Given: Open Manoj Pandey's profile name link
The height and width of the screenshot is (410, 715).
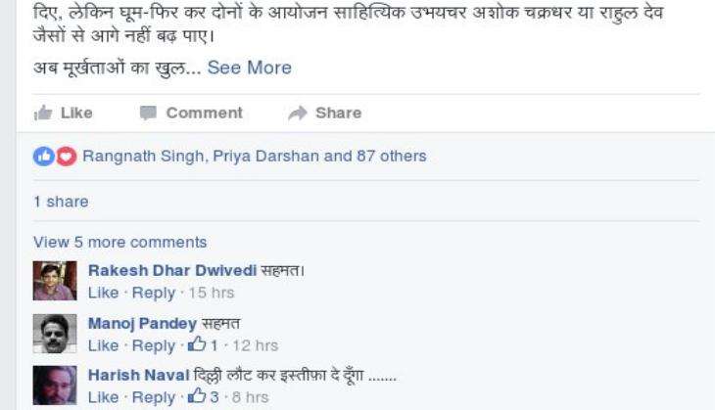Looking at the screenshot, I should [142, 324].
